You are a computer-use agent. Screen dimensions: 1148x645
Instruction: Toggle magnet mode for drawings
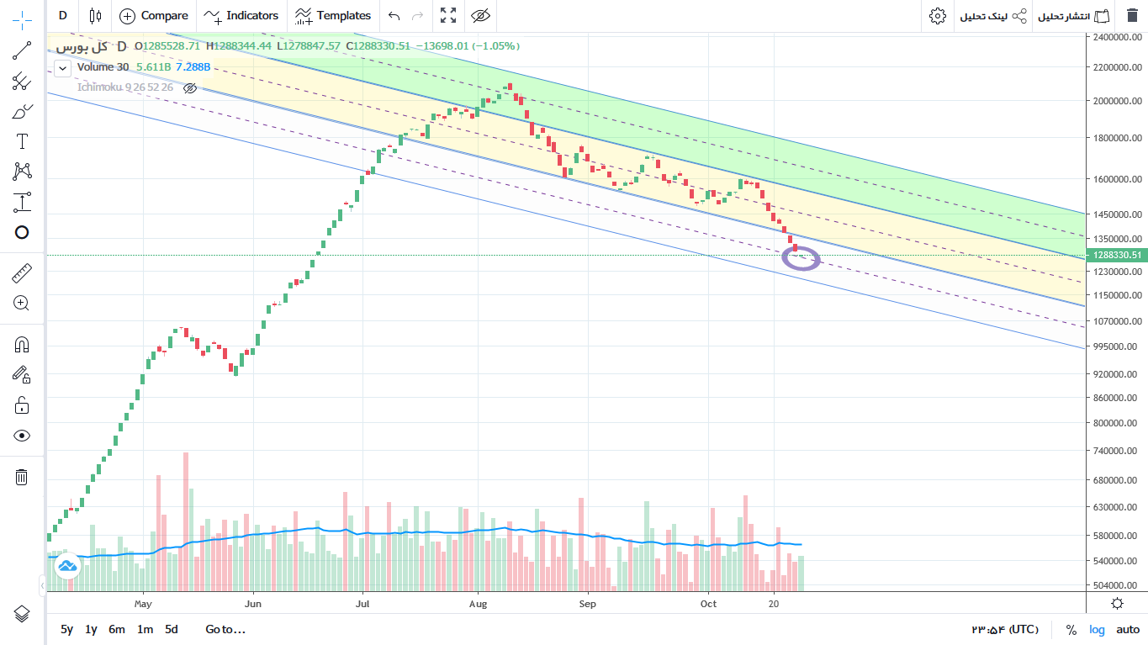tap(22, 344)
